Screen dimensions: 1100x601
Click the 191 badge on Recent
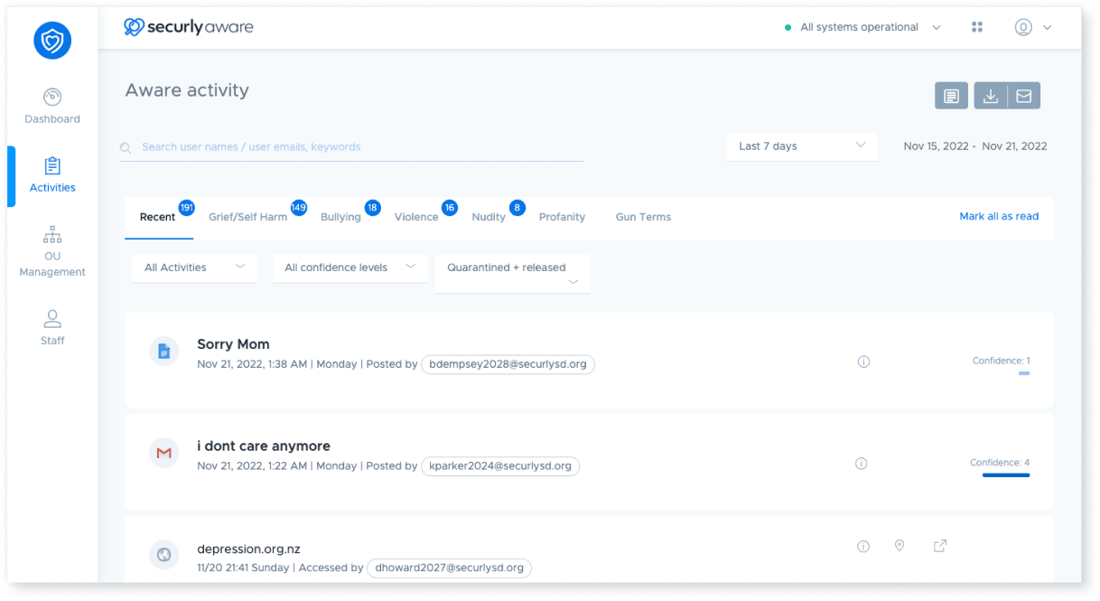click(187, 208)
